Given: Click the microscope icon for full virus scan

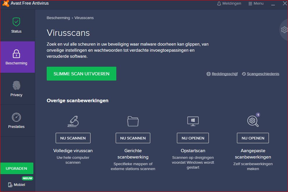Looking at the screenshot, I should 73,121.
